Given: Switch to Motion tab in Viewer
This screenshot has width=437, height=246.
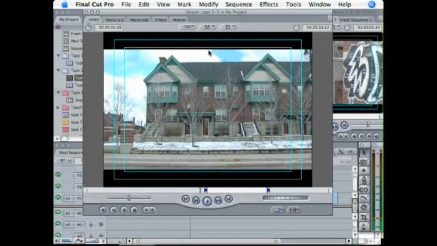Looking at the screenshot, I should tap(179, 20).
